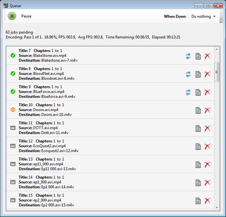This screenshot has width=226, height=217.
Task: Select destination Ecoquest2.avi-12.m4v text
Action: tap(60, 151)
